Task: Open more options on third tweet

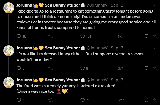Action: tap(155, 80)
